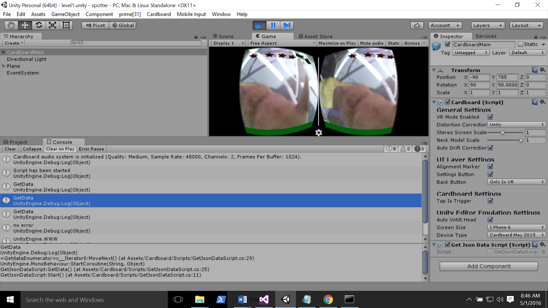Toggle the VR Mode Enabled checkbox

pos(490,117)
